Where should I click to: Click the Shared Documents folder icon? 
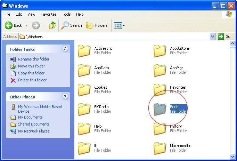[x=13, y=124]
